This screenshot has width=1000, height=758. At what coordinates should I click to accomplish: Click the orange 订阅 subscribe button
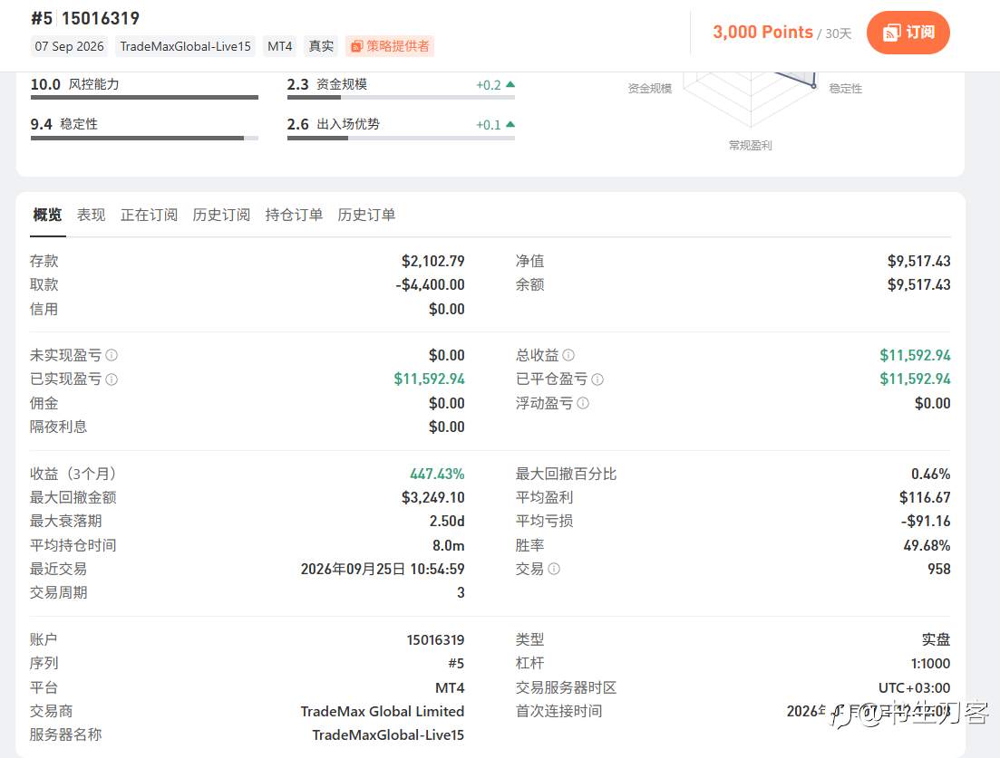(x=908, y=33)
